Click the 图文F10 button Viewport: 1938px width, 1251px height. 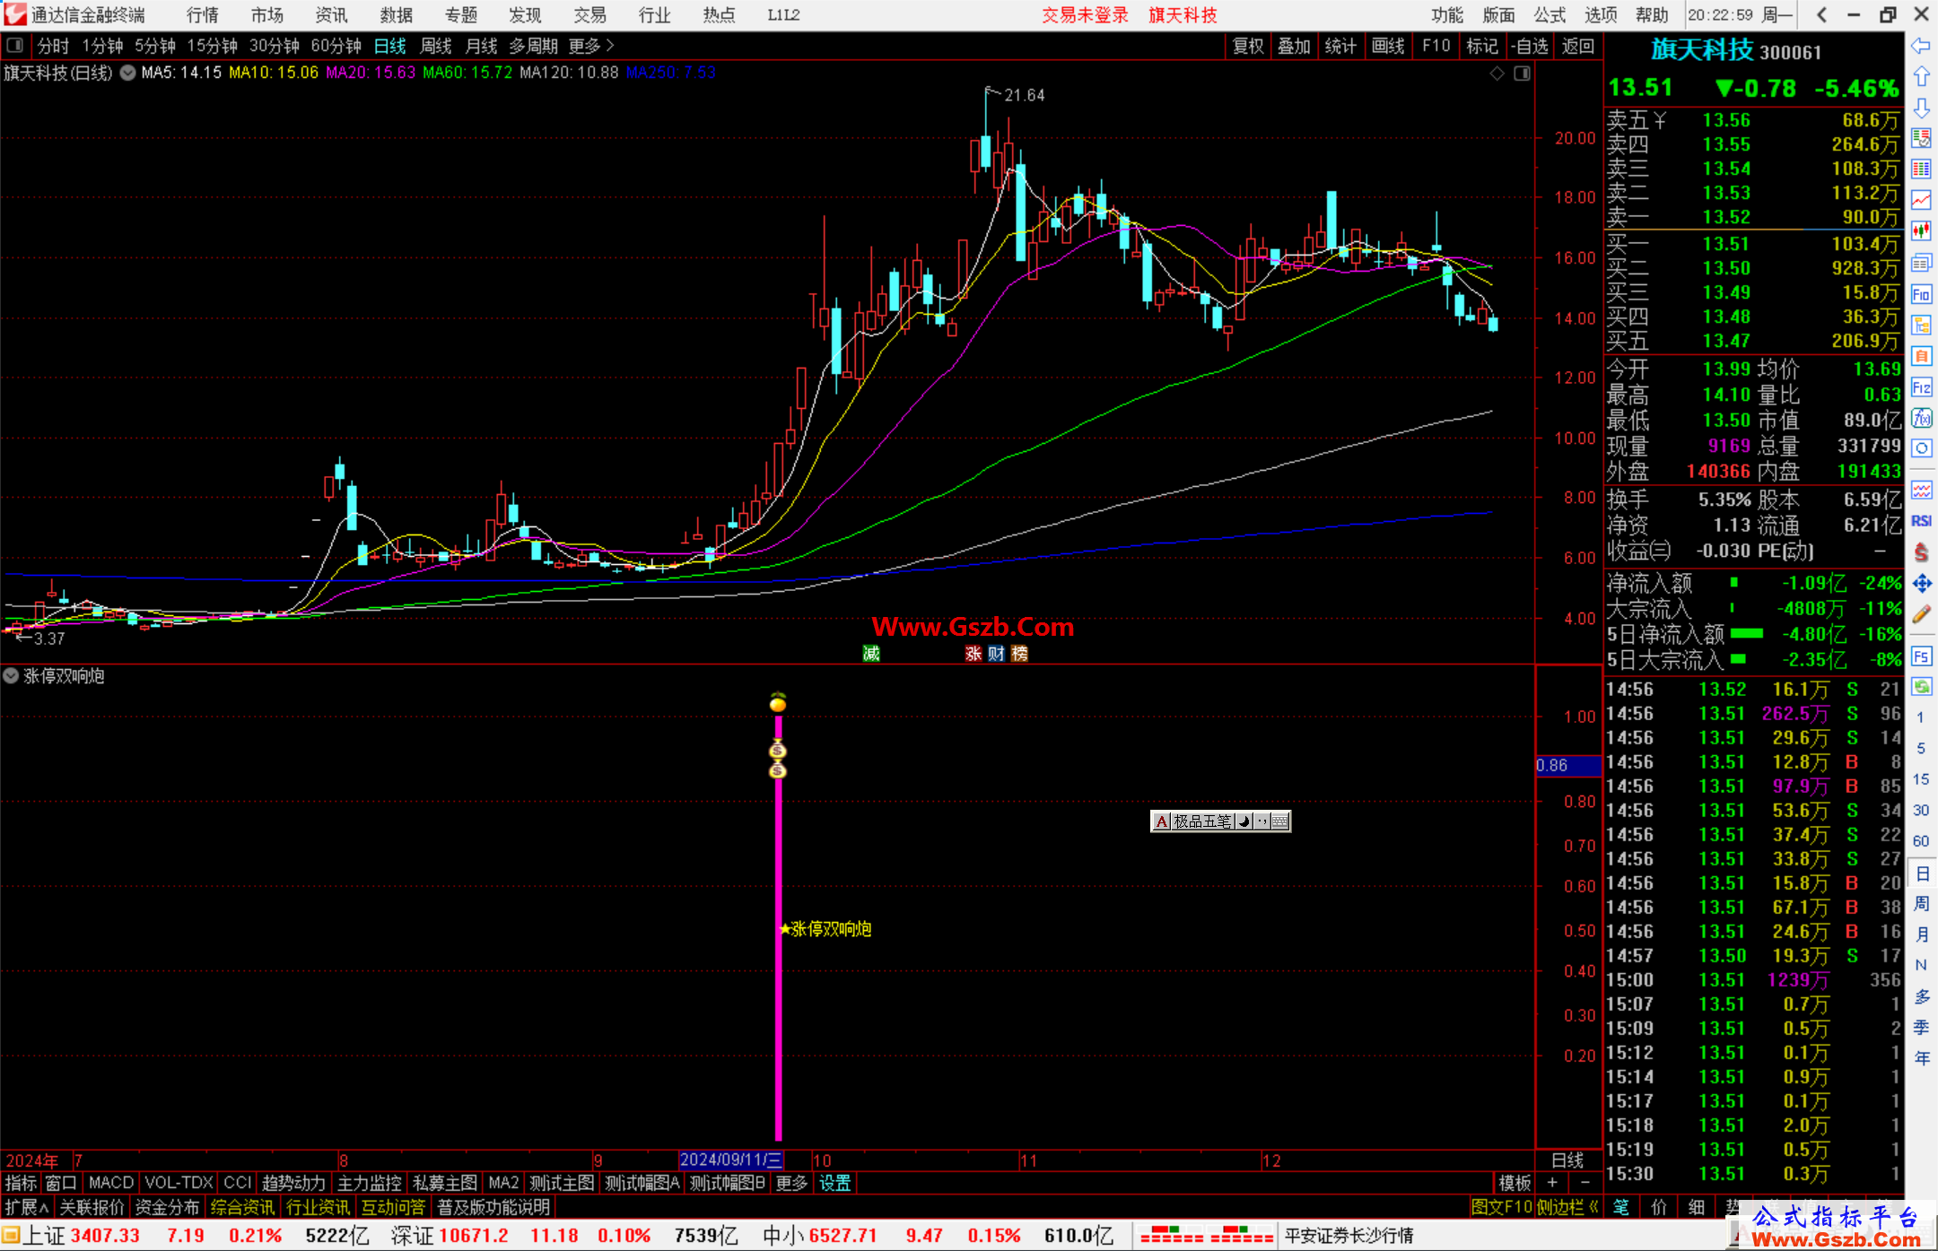(1502, 1207)
